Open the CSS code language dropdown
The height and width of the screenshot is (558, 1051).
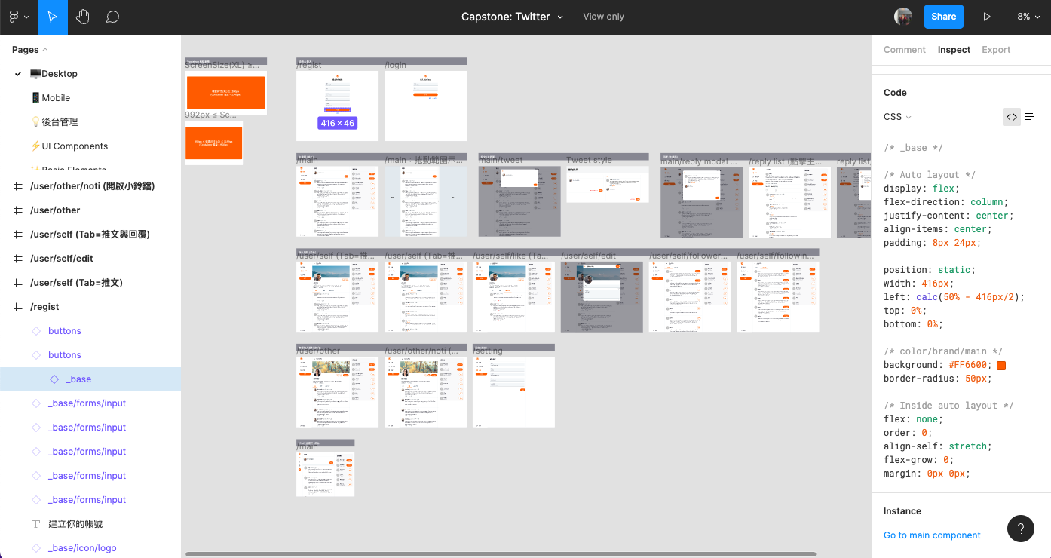pyautogui.click(x=897, y=117)
